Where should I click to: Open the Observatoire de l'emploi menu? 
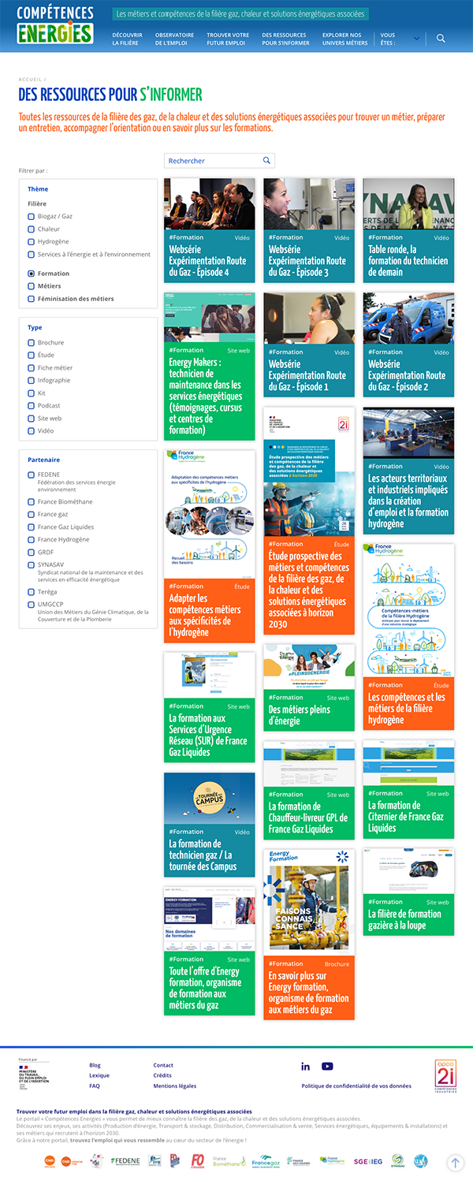174,39
